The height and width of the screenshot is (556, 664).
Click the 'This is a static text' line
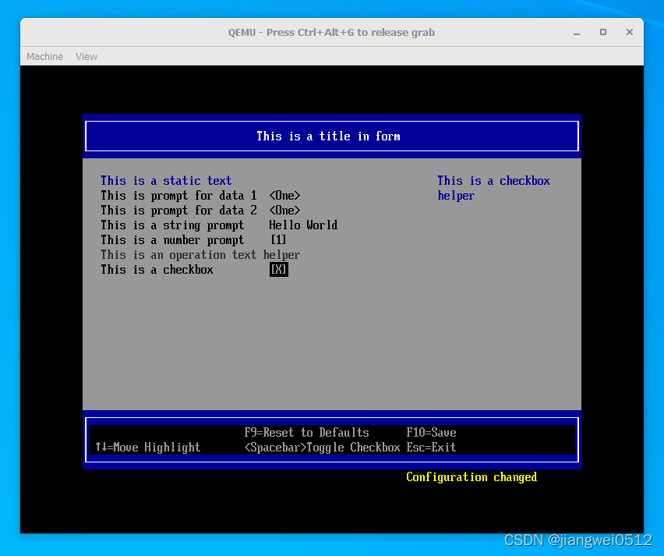coord(166,181)
